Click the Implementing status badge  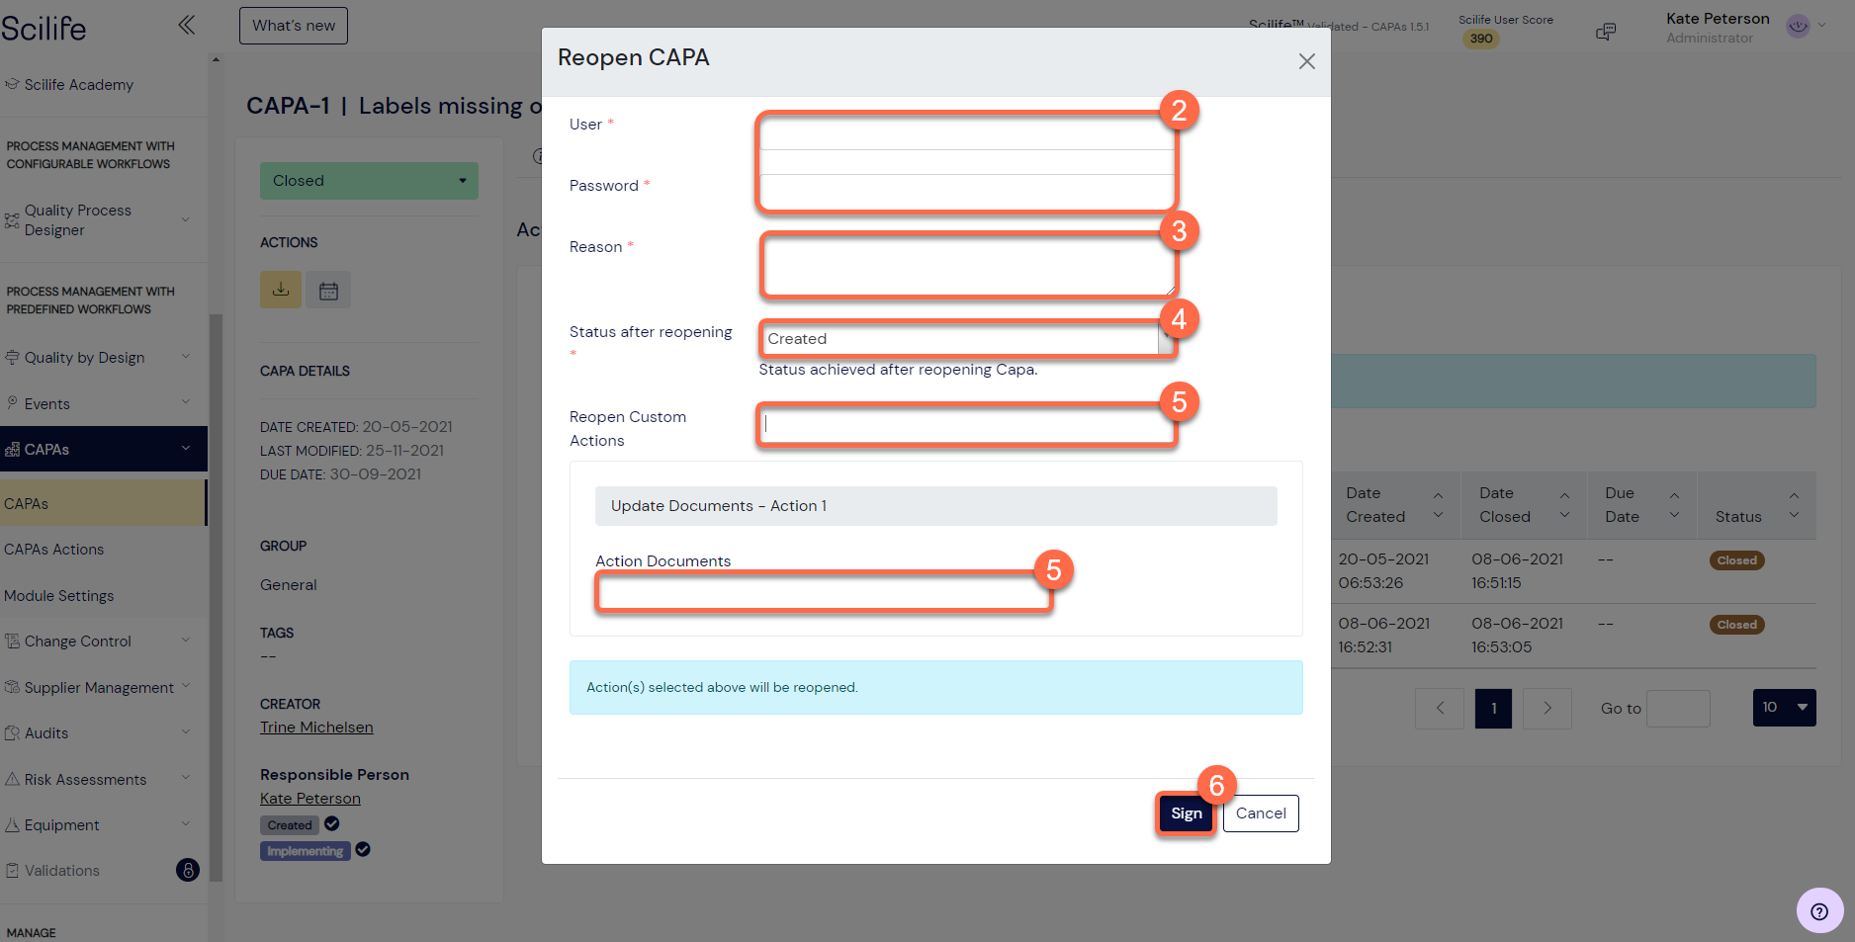click(x=306, y=851)
